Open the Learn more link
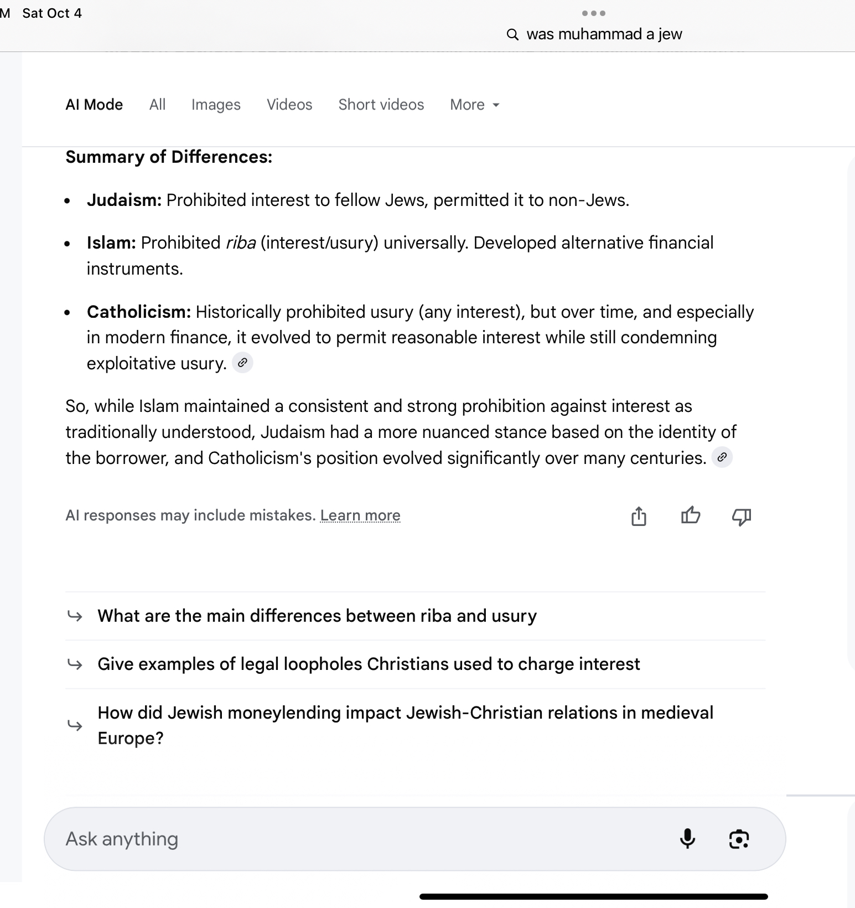Viewport: 855px width, 908px height. click(360, 515)
